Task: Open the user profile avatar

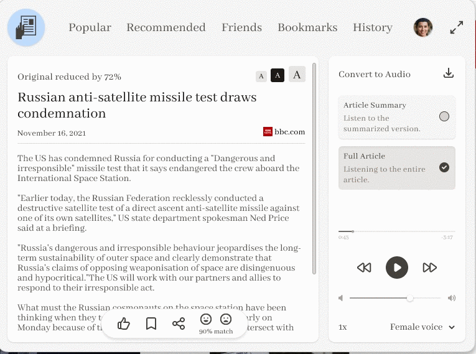Action: (423, 27)
